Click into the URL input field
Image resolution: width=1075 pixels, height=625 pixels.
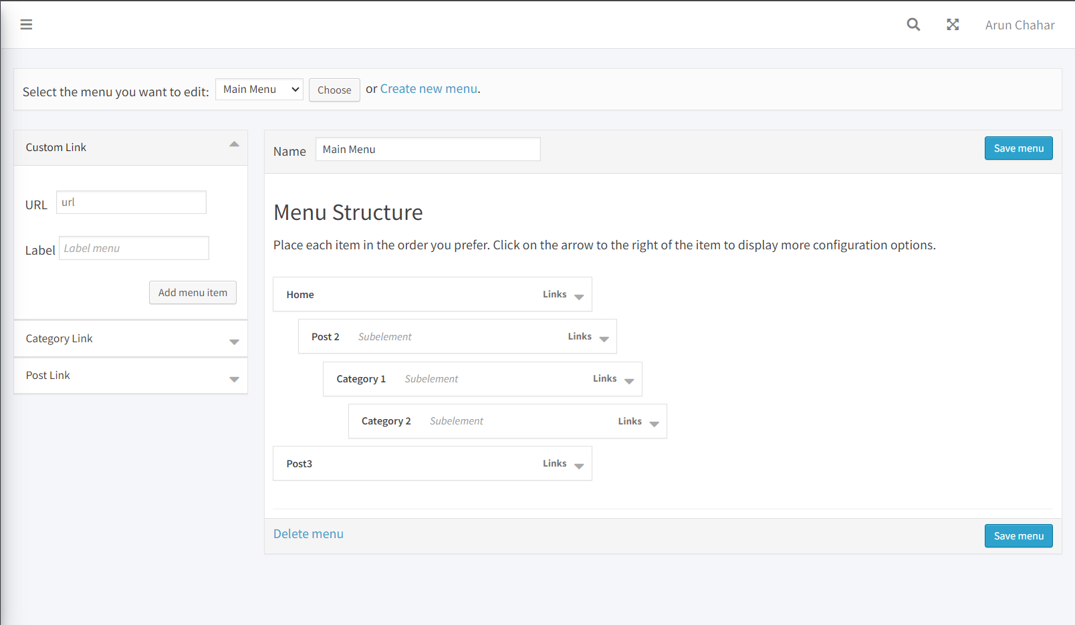pyautogui.click(x=131, y=203)
